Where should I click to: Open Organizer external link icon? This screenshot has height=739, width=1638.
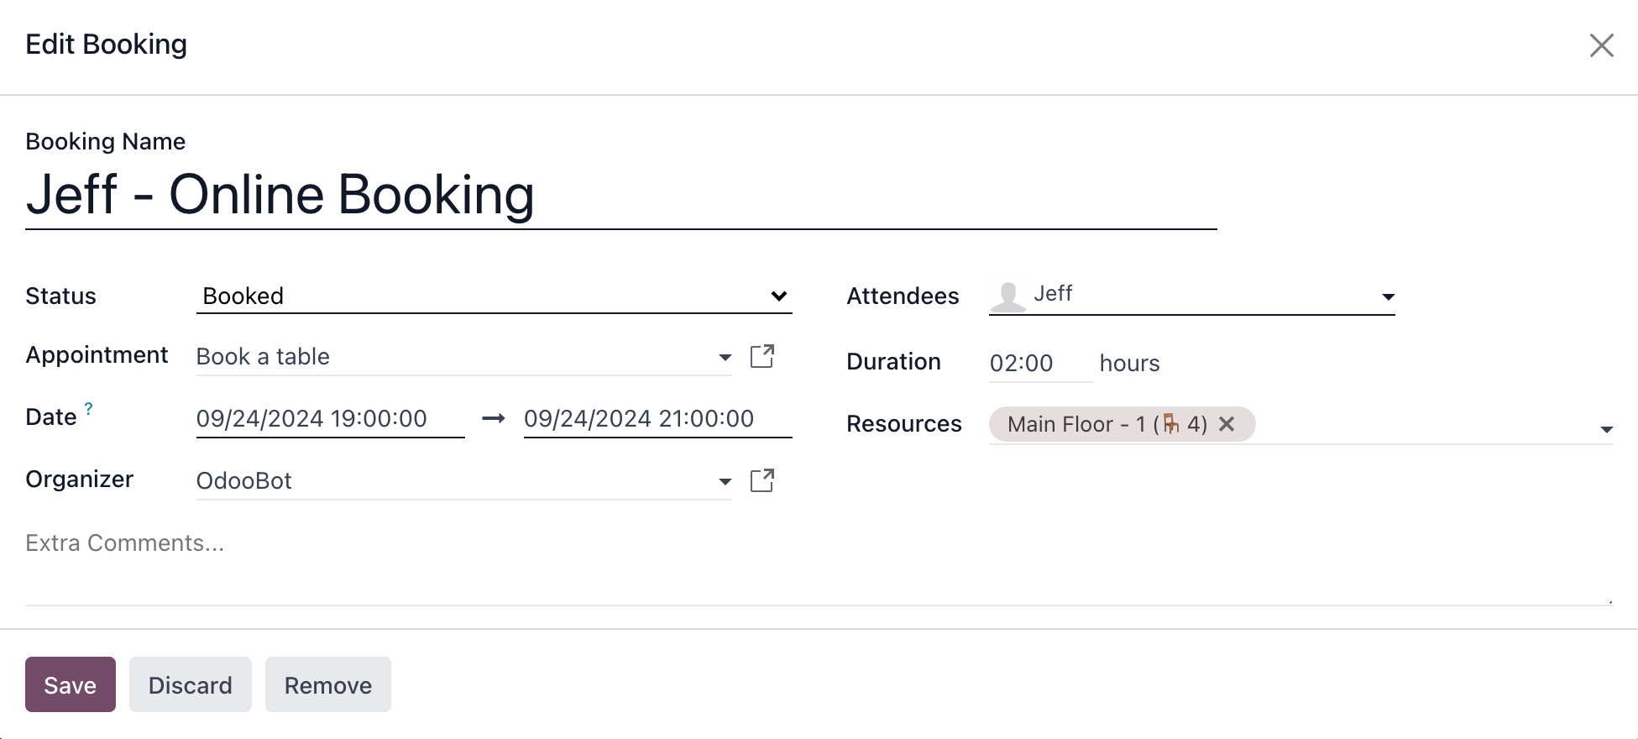point(761,480)
